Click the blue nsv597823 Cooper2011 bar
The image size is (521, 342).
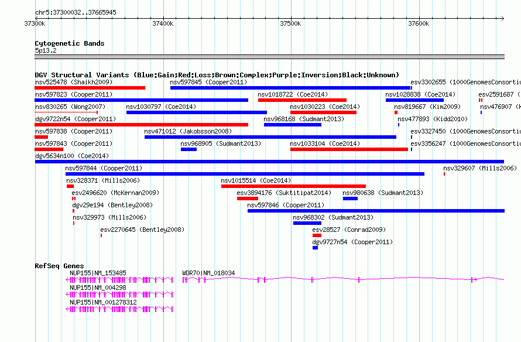pos(141,100)
